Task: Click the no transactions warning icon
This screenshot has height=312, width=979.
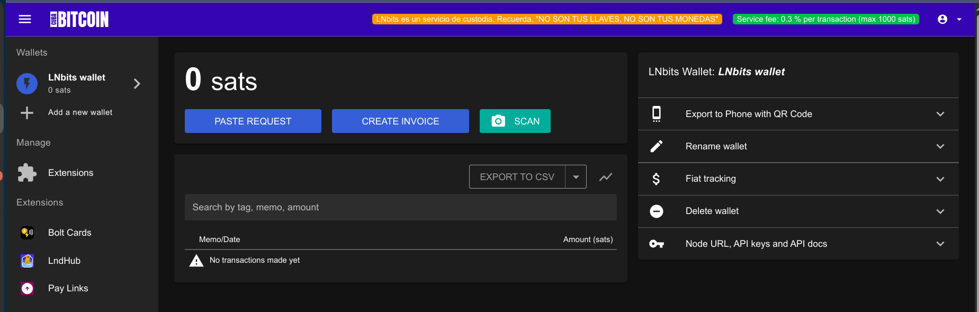Action: 196,261
